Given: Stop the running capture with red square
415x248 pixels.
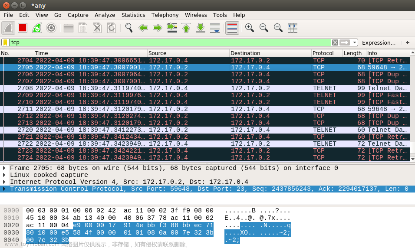Looking at the screenshot, I should [x=23, y=28].
